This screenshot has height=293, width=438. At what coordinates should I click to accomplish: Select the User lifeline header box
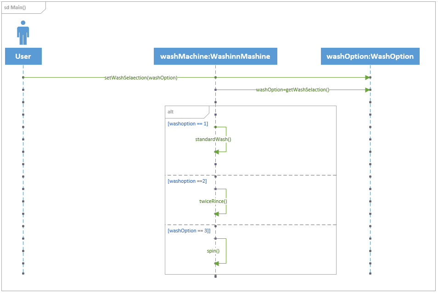click(23, 56)
